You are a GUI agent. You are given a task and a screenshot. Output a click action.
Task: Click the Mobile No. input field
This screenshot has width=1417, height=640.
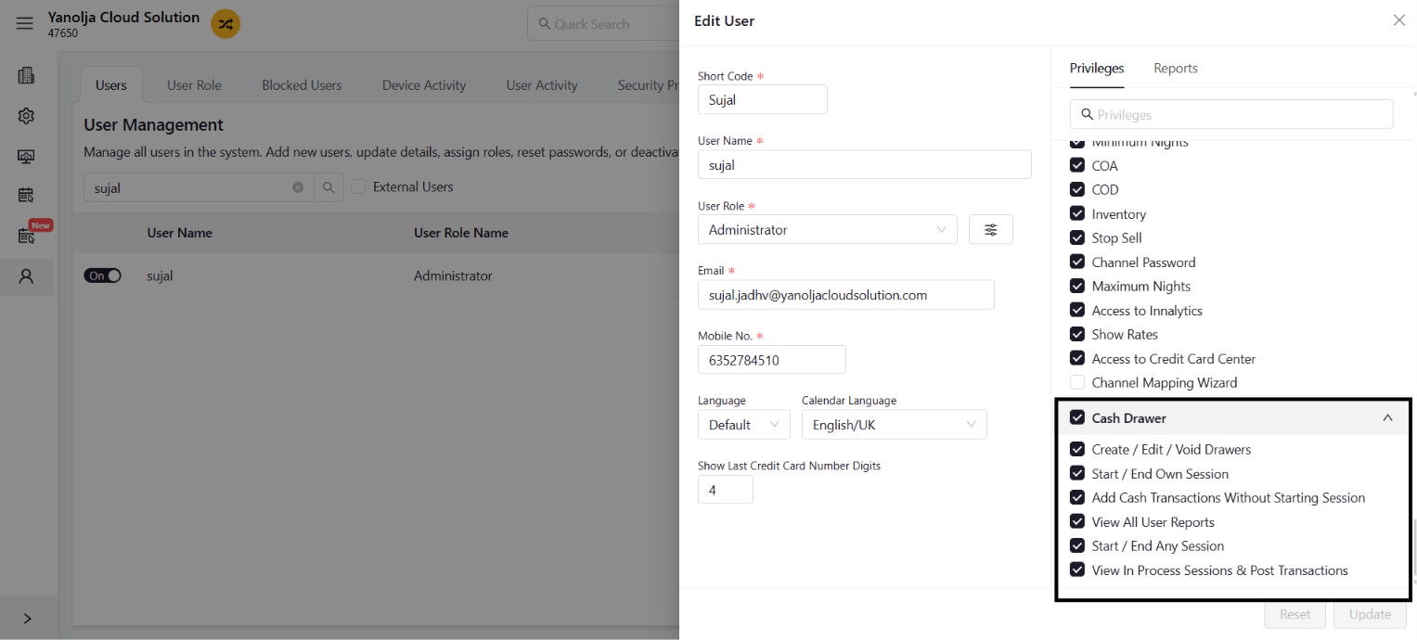(x=771, y=360)
